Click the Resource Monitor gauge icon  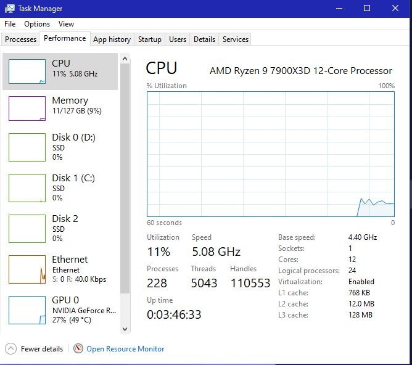[x=78, y=349]
